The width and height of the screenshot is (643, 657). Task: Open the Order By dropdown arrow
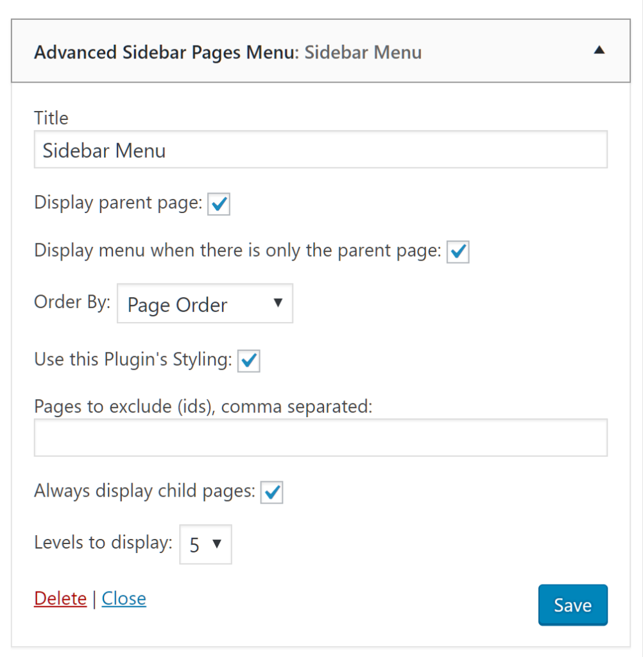pyautogui.click(x=278, y=303)
